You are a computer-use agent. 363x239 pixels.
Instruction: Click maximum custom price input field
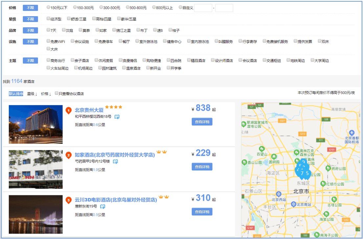point(224,8)
